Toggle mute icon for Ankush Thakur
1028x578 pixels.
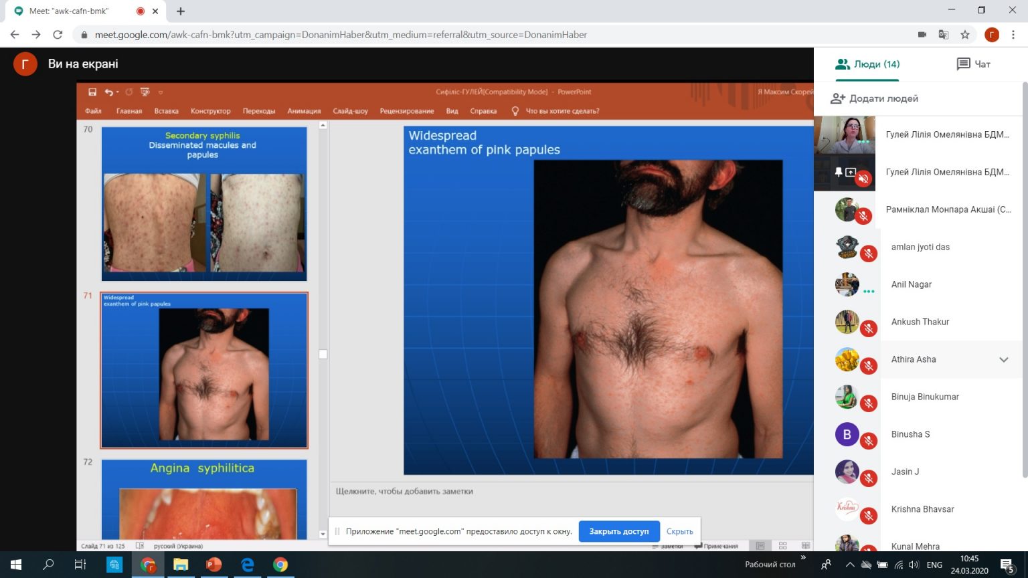click(x=869, y=328)
